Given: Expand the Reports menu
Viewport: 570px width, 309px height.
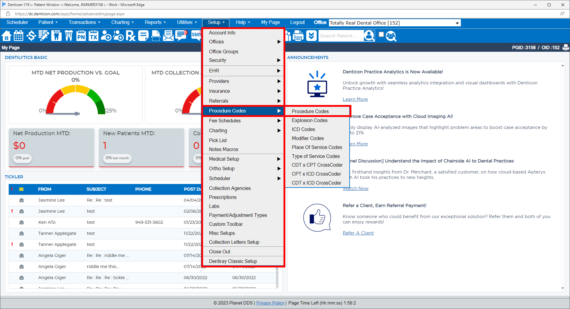Looking at the screenshot, I should [155, 22].
